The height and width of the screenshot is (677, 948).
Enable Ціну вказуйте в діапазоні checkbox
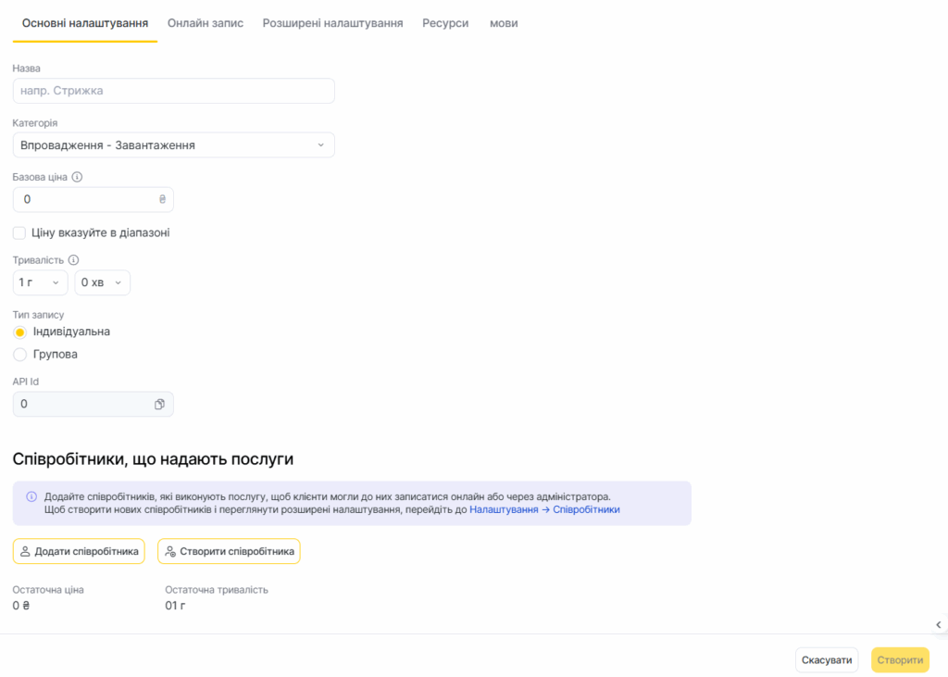[x=19, y=233]
